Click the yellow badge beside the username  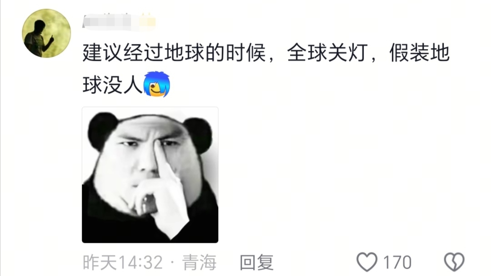[147, 21]
